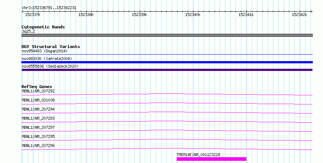This screenshot has height=163, width=323.
Task: Open MBNL1|NM_207292 transcript label
Action: 38,91
